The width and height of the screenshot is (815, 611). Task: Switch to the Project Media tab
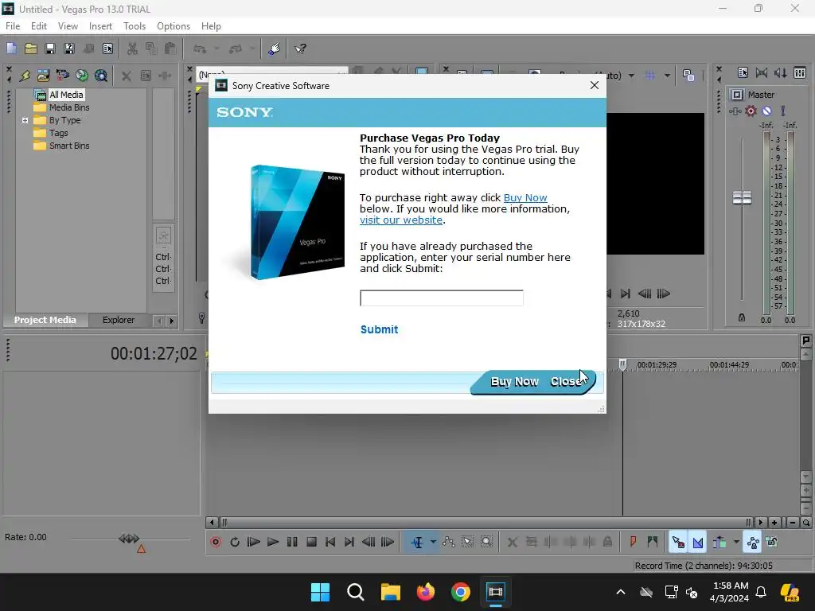(45, 320)
